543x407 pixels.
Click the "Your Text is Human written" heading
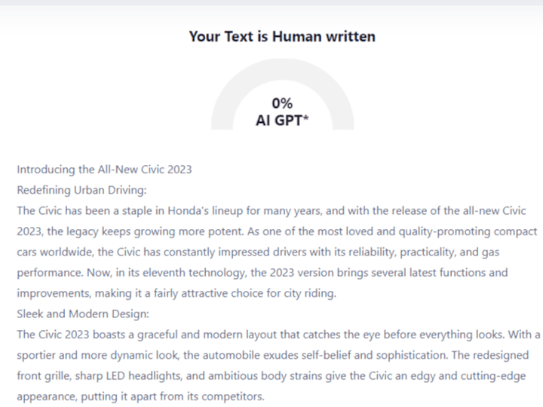click(x=282, y=36)
